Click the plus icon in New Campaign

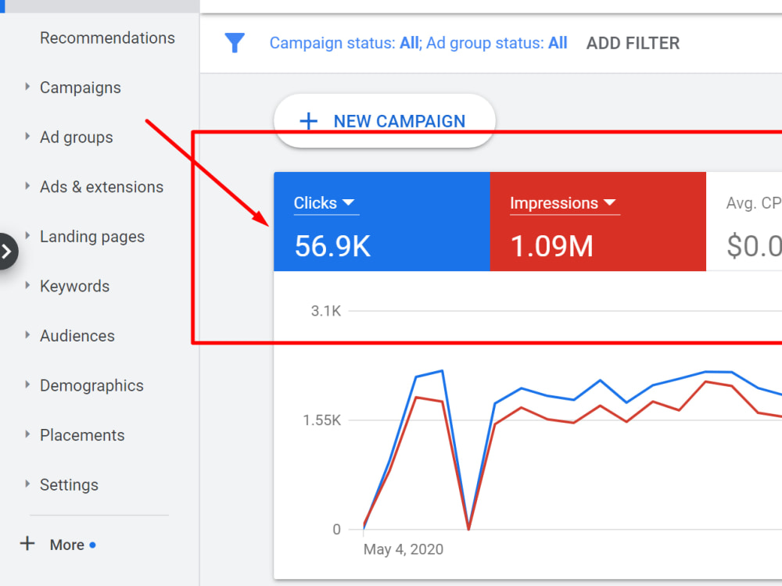[308, 121]
